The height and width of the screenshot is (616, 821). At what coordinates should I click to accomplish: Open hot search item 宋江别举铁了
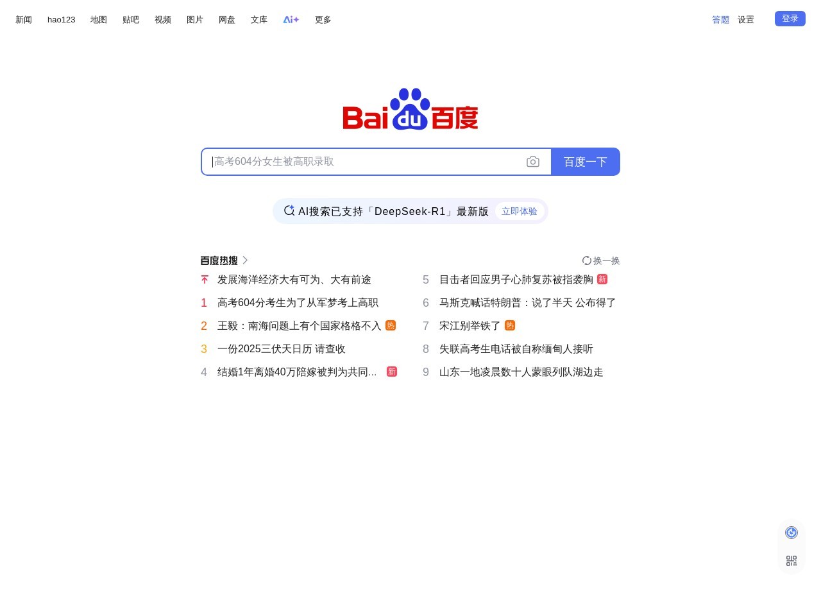[470, 326]
